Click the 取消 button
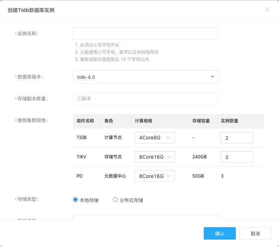 click(255, 233)
